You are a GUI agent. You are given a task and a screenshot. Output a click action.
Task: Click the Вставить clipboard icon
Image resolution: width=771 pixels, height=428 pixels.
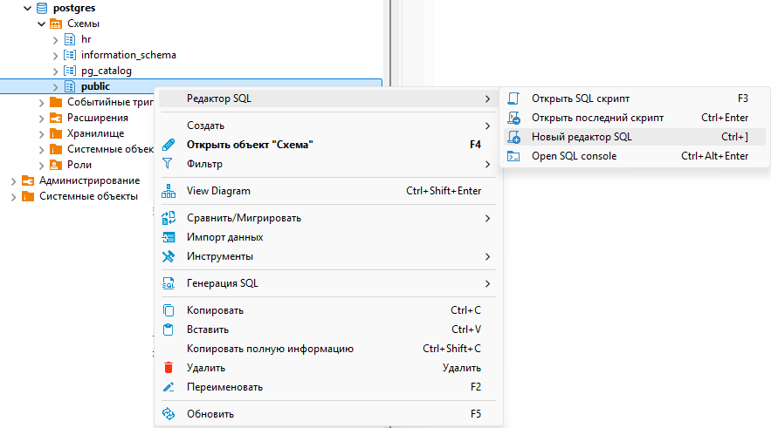point(169,329)
